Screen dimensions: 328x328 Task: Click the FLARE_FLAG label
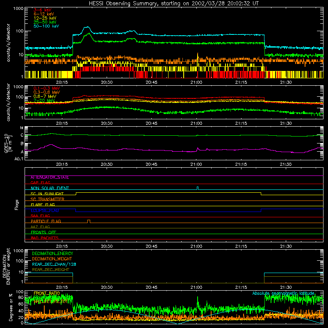click(43, 205)
